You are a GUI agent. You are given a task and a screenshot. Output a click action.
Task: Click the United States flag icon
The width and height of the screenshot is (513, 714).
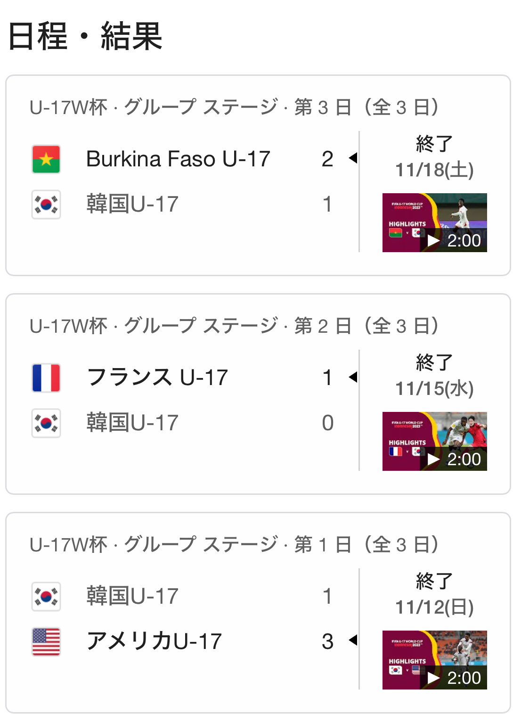(46, 642)
